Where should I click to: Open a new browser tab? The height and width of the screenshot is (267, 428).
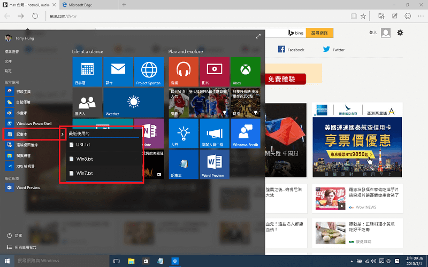point(124,5)
